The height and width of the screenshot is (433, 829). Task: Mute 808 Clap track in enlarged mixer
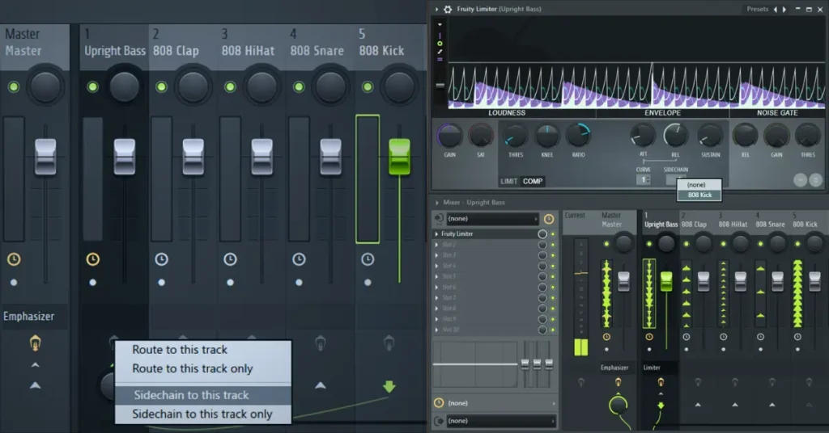[x=161, y=86]
